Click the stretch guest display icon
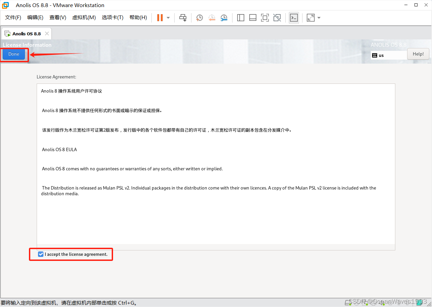Image resolution: width=432 pixels, height=307 pixels. click(x=311, y=18)
